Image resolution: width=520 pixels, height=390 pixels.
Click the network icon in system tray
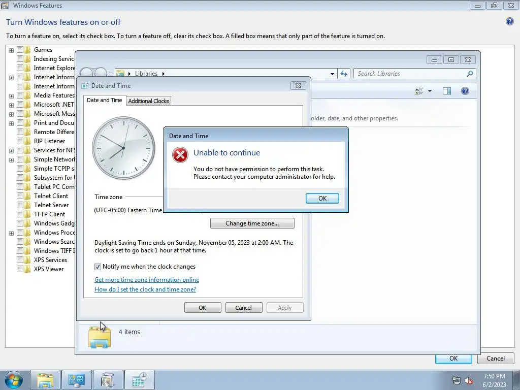click(457, 380)
